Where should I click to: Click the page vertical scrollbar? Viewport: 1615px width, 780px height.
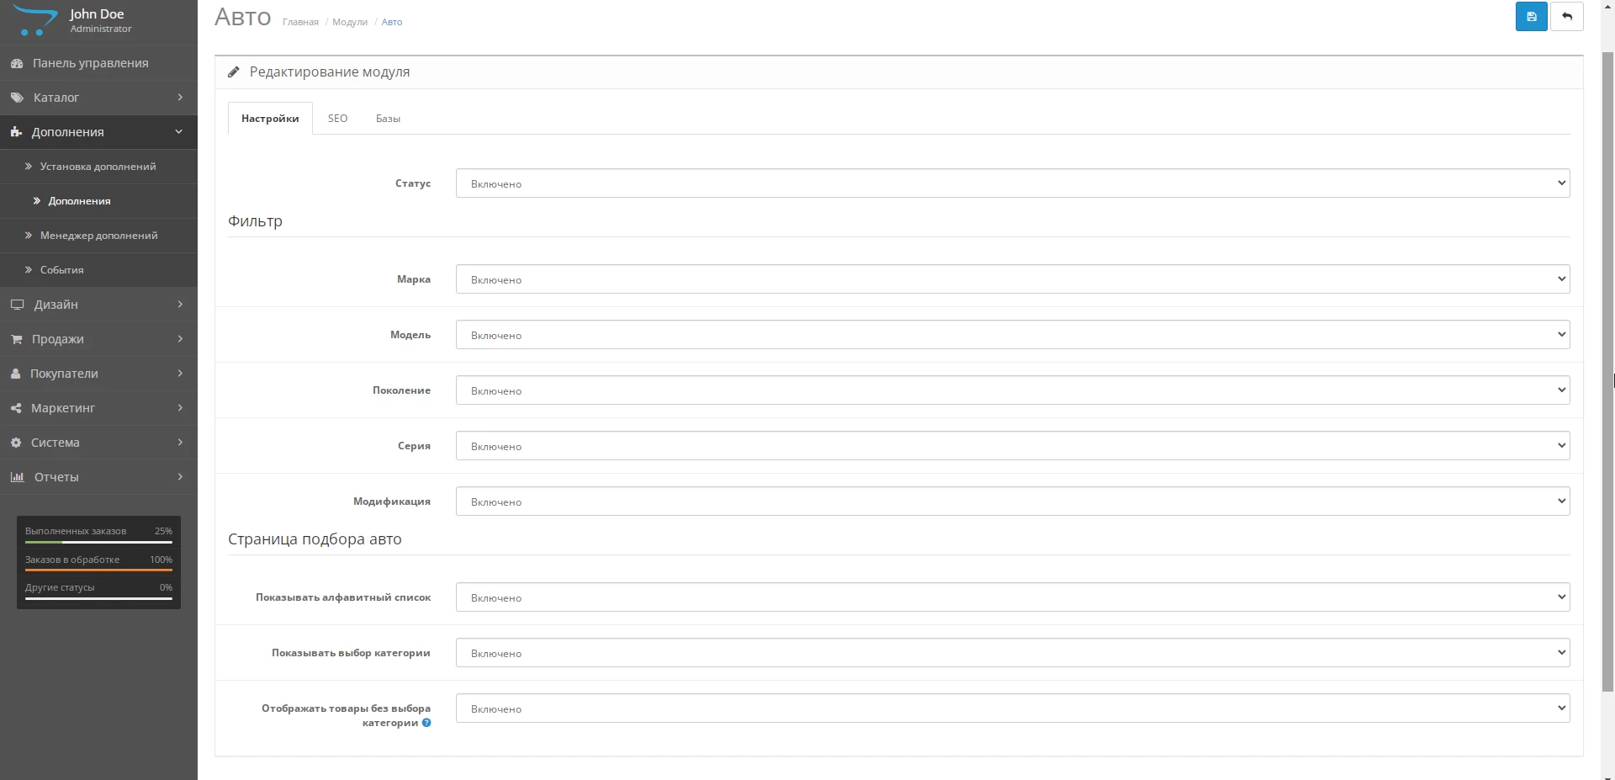[x=1607, y=370]
